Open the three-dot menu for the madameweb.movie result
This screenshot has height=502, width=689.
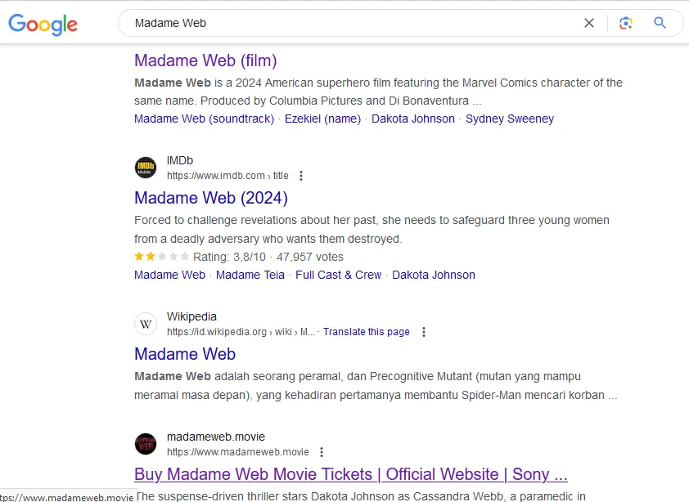coord(322,452)
